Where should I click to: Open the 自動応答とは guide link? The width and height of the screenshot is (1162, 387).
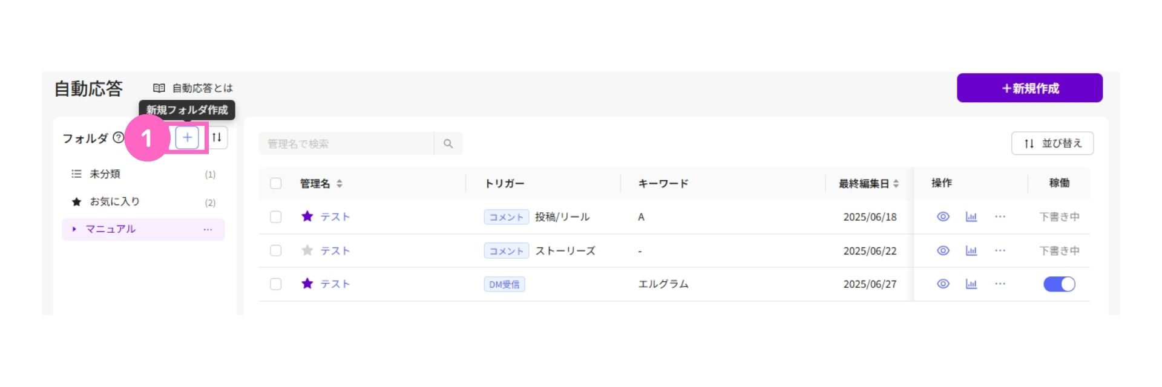pyautogui.click(x=193, y=88)
